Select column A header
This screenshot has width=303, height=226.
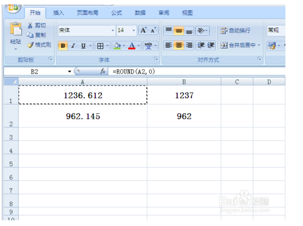[x=83, y=82]
